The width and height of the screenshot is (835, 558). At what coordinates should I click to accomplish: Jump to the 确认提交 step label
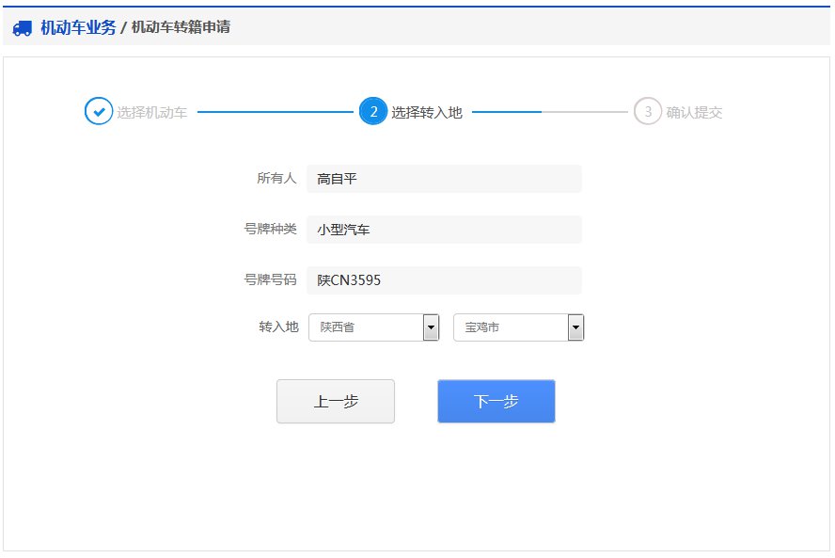tap(694, 112)
